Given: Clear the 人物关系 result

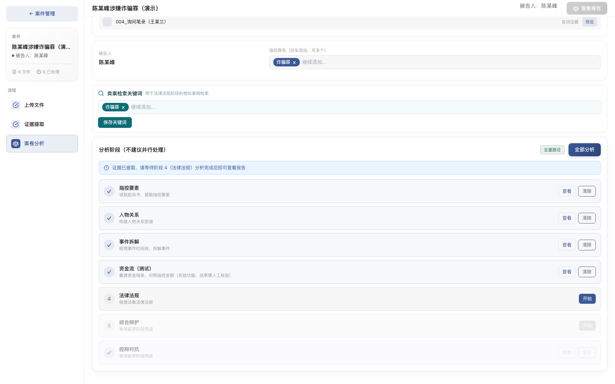Looking at the screenshot, I should (587, 218).
